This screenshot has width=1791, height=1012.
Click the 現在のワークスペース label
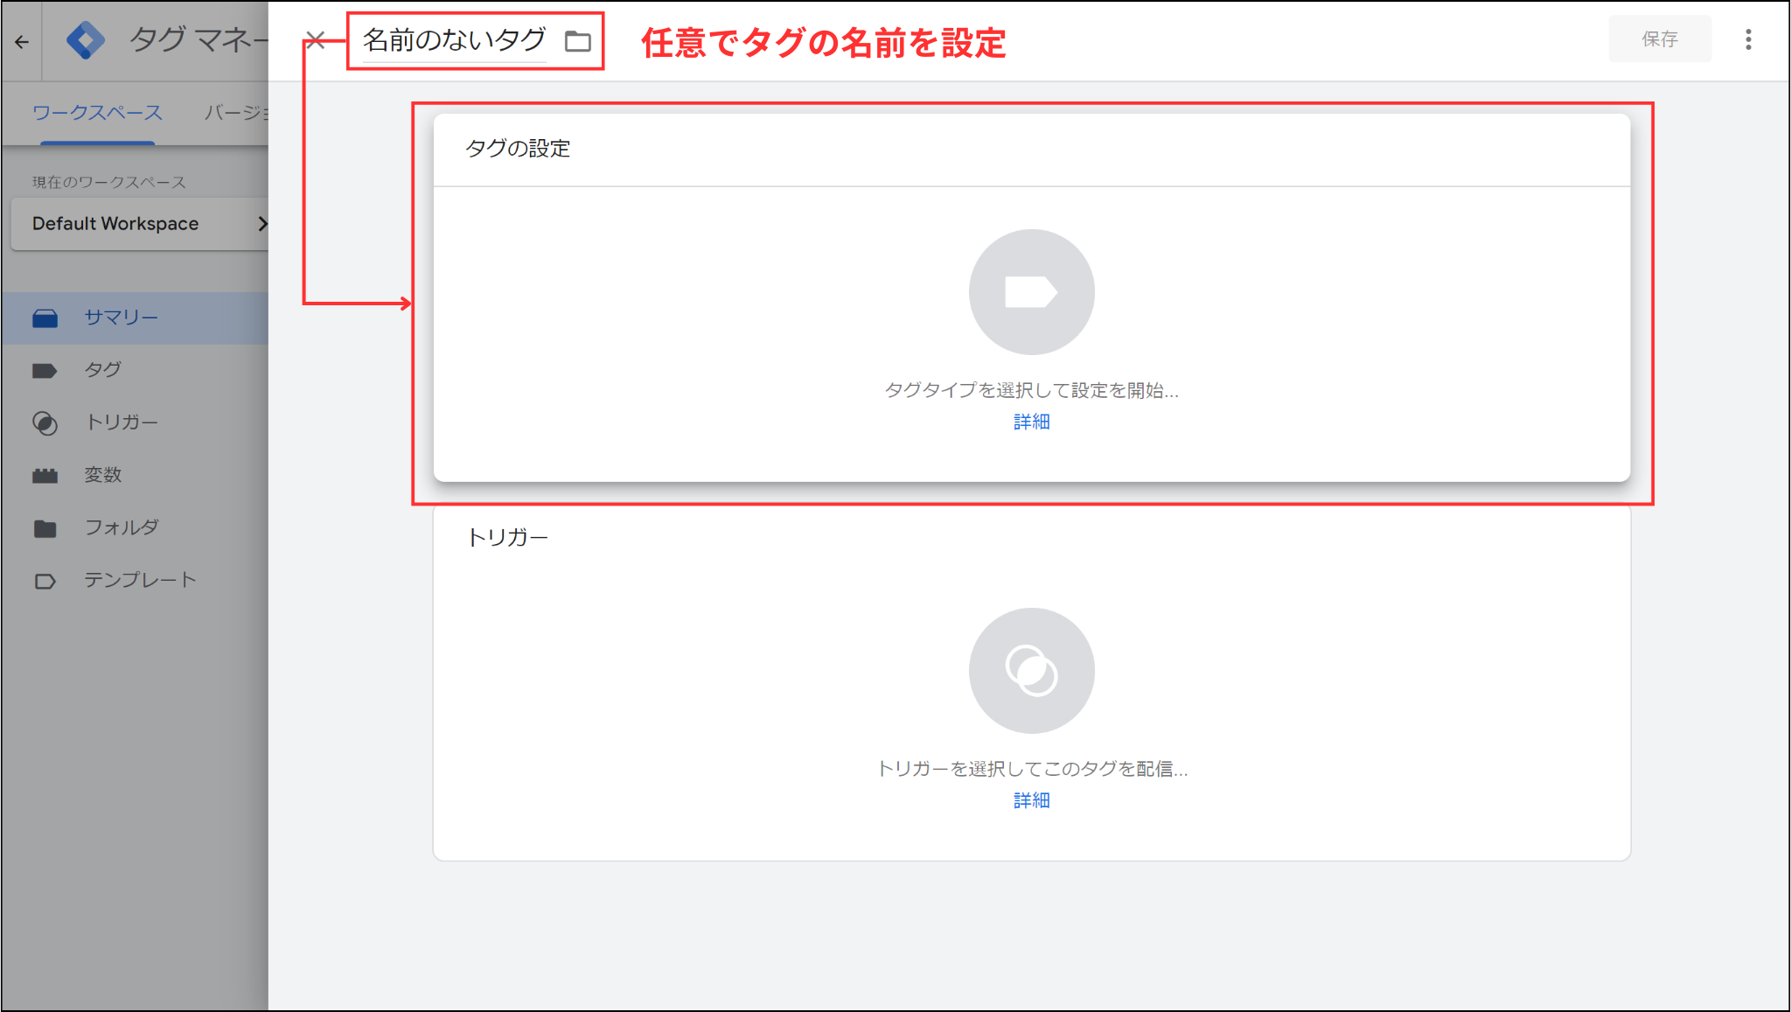pyautogui.click(x=109, y=182)
